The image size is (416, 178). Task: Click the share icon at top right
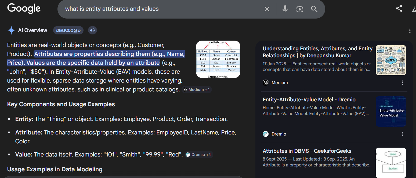click(399, 8)
